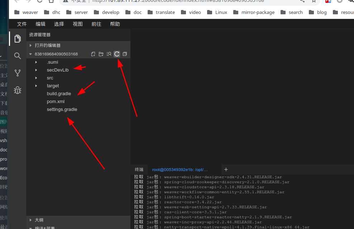354x229 pixels.
Task: Open the Debug bug icon
Action: pyautogui.click(x=18, y=90)
